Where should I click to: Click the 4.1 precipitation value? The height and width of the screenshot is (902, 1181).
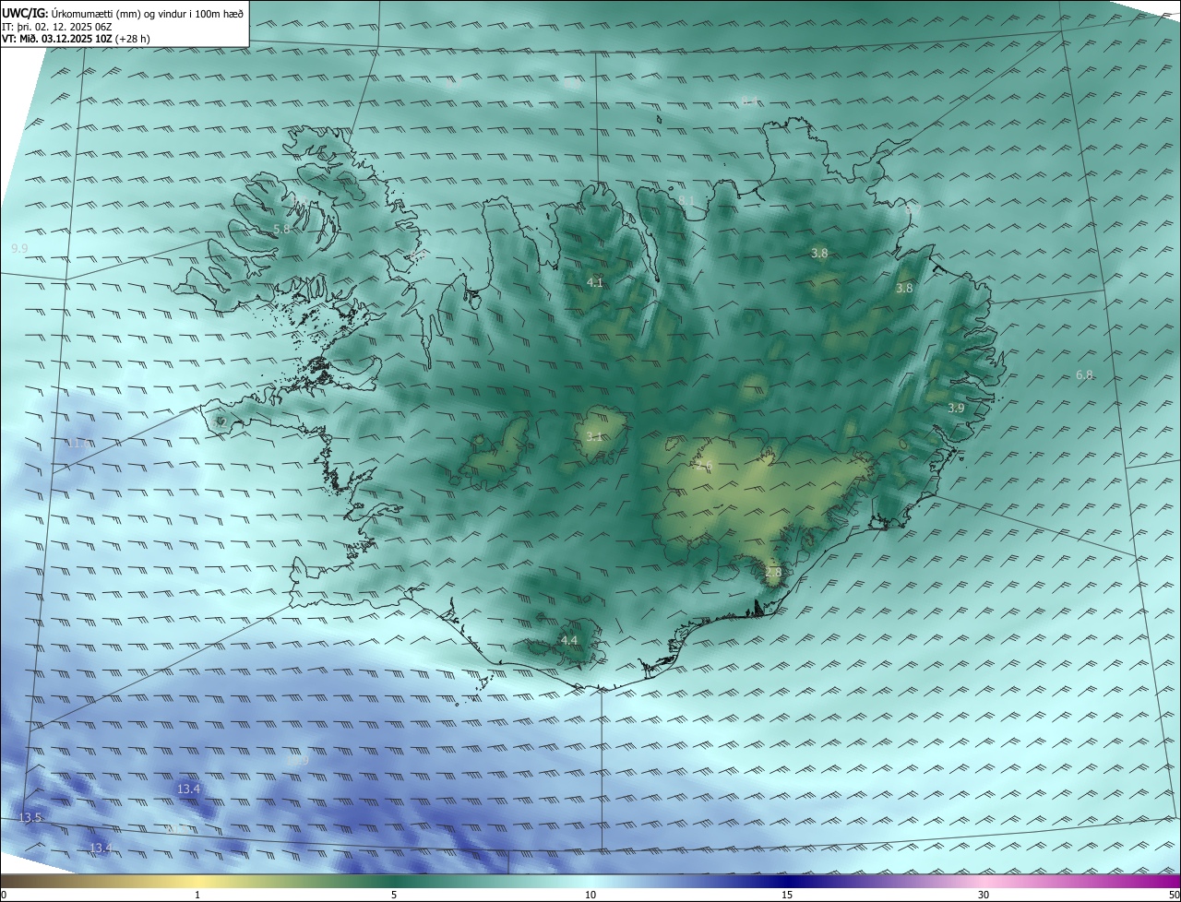click(x=595, y=283)
